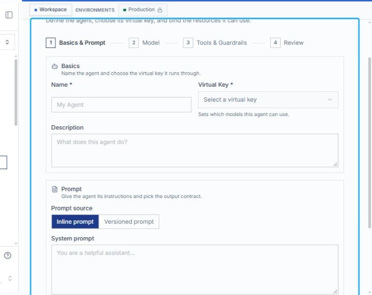Focus the Description text area
This screenshot has width=372, height=295.
tap(195, 151)
